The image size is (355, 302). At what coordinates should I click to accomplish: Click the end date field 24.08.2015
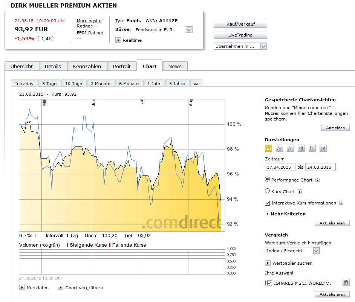pyautogui.click(x=320, y=167)
